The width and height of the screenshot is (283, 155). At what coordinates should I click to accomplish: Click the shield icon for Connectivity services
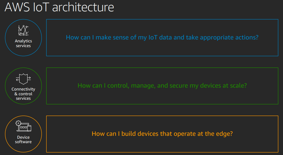(x=23, y=79)
